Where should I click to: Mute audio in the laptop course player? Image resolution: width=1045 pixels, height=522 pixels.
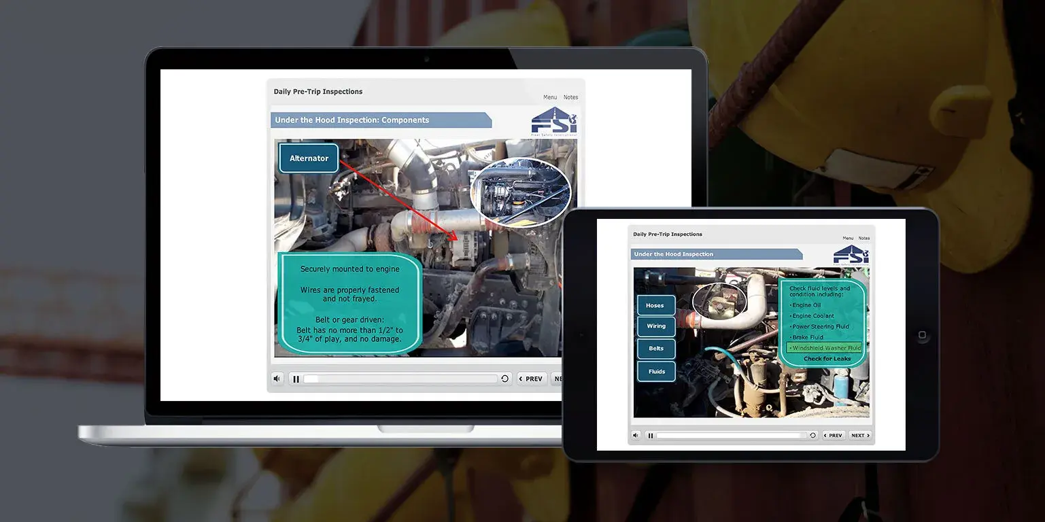tap(277, 379)
